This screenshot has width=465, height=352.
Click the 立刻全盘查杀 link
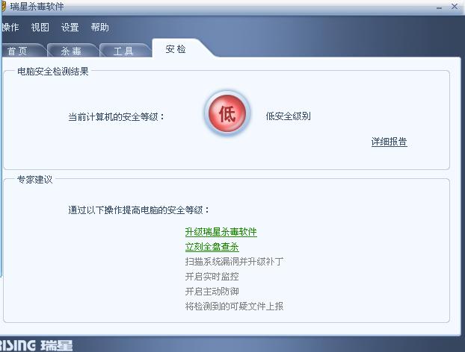[x=212, y=247]
